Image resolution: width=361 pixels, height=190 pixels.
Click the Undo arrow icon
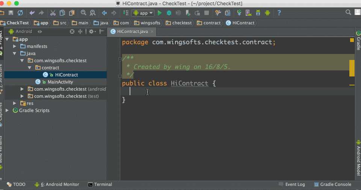click(x=32, y=13)
